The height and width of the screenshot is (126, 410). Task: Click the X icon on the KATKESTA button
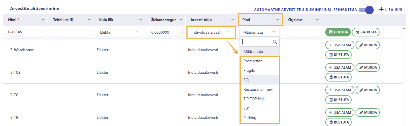357,32
